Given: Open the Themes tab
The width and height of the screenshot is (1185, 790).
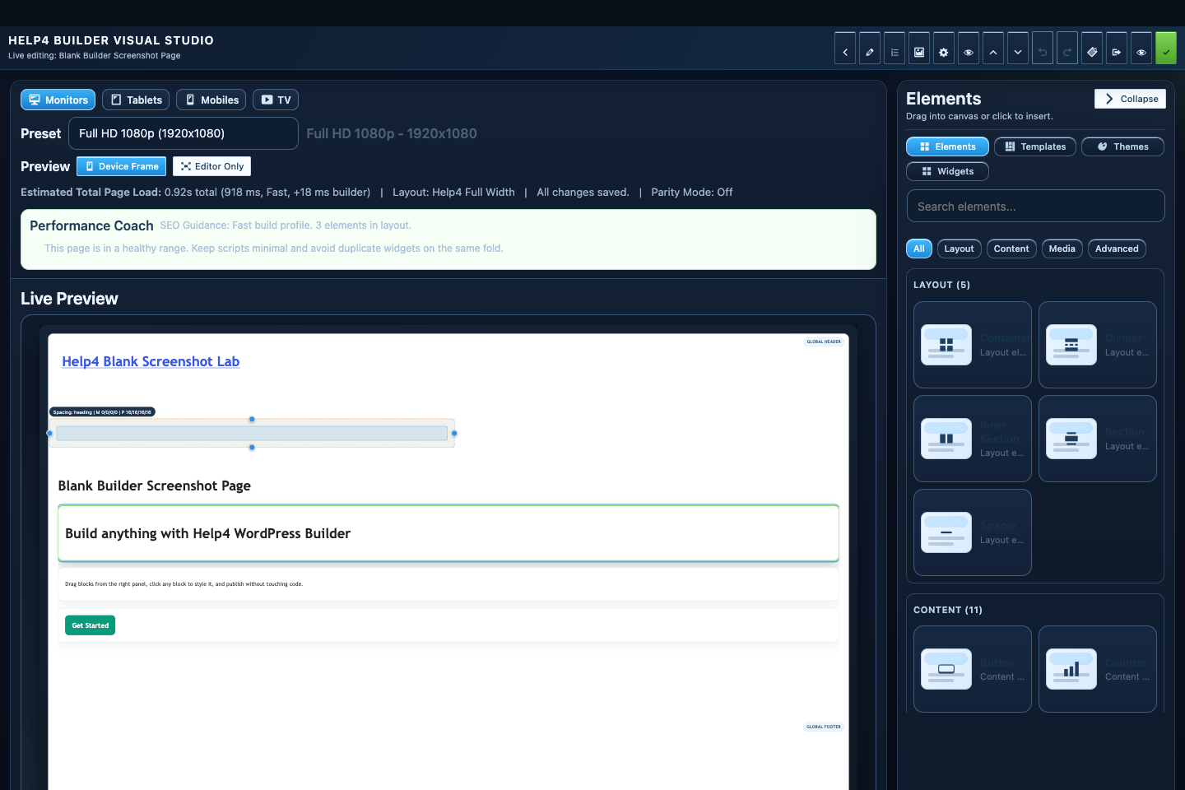Looking at the screenshot, I should point(1123,146).
